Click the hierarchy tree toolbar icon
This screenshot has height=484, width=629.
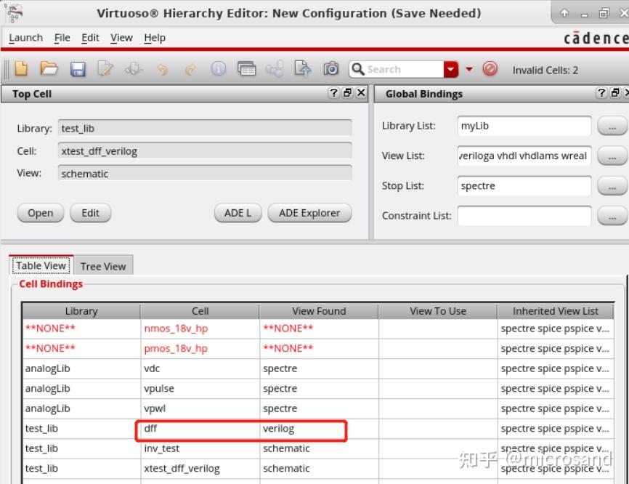coord(275,69)
